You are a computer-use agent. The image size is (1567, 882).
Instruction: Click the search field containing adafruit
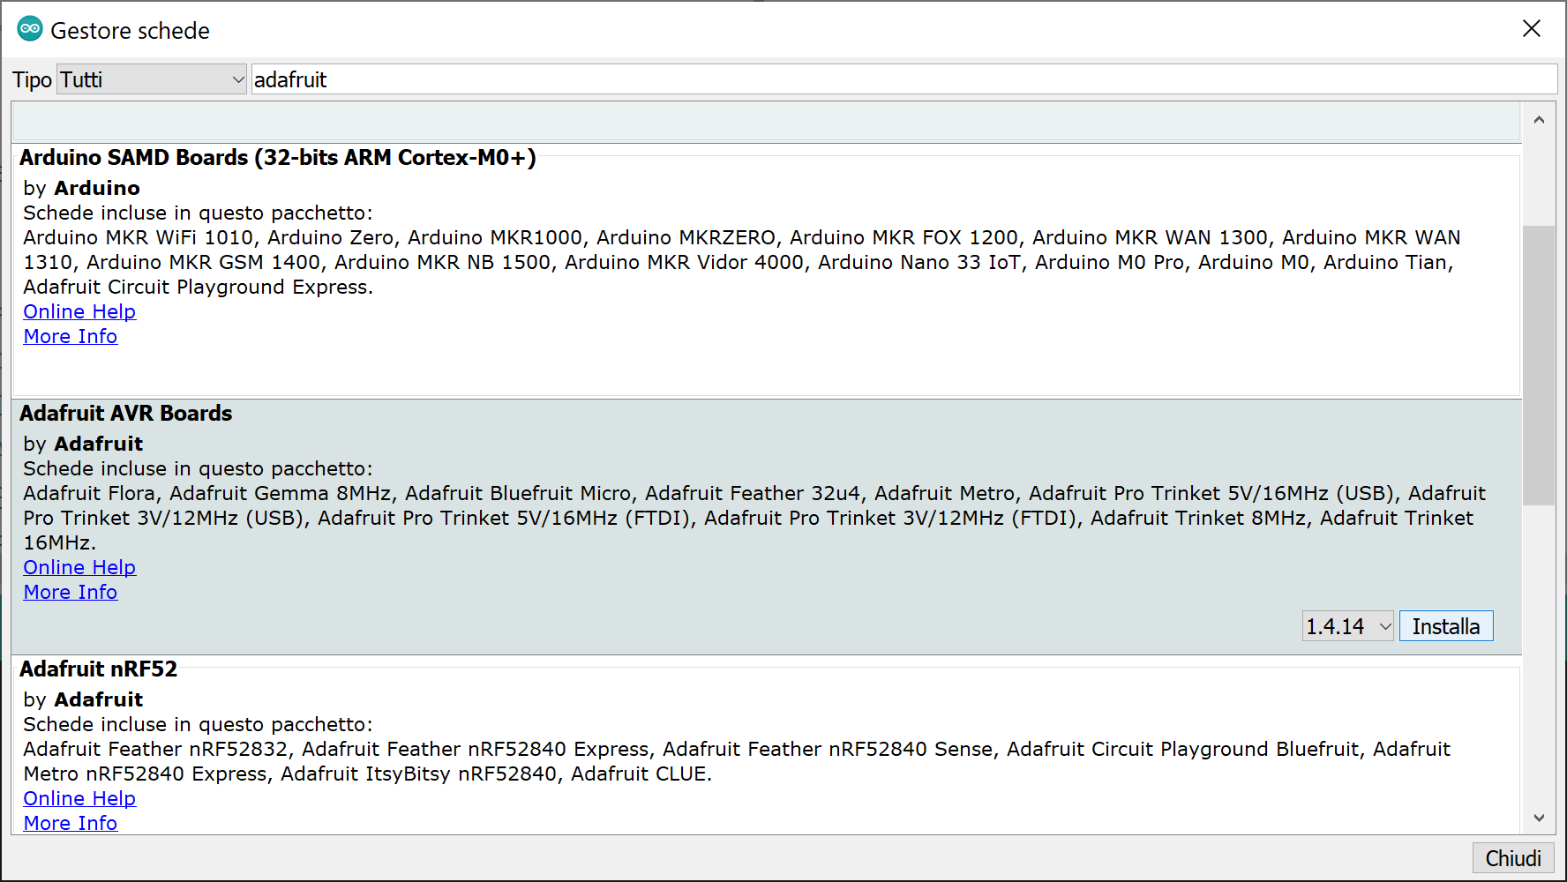(x=904, y=79)
